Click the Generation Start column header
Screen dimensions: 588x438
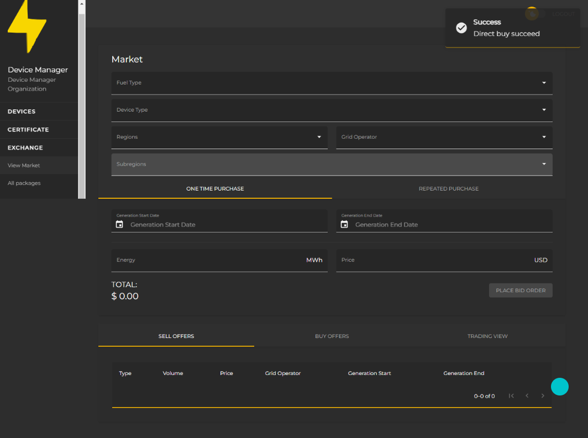pyautogui.click(x=369, y=373)
